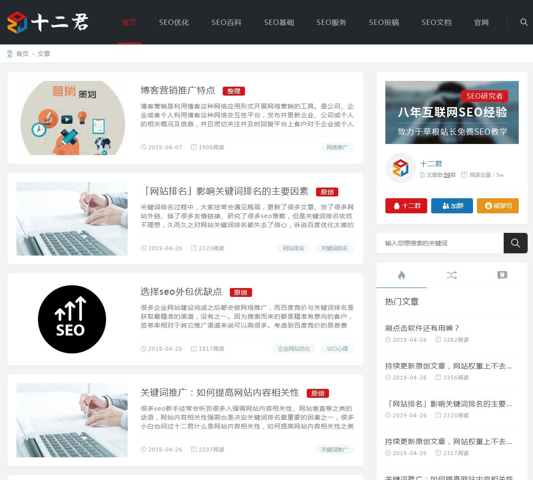Image resolution: width=533 pixels, height=480 pixels.
Task: Click the dark sidebar search button
Action: pyautogui.click(x=515, y=243)
